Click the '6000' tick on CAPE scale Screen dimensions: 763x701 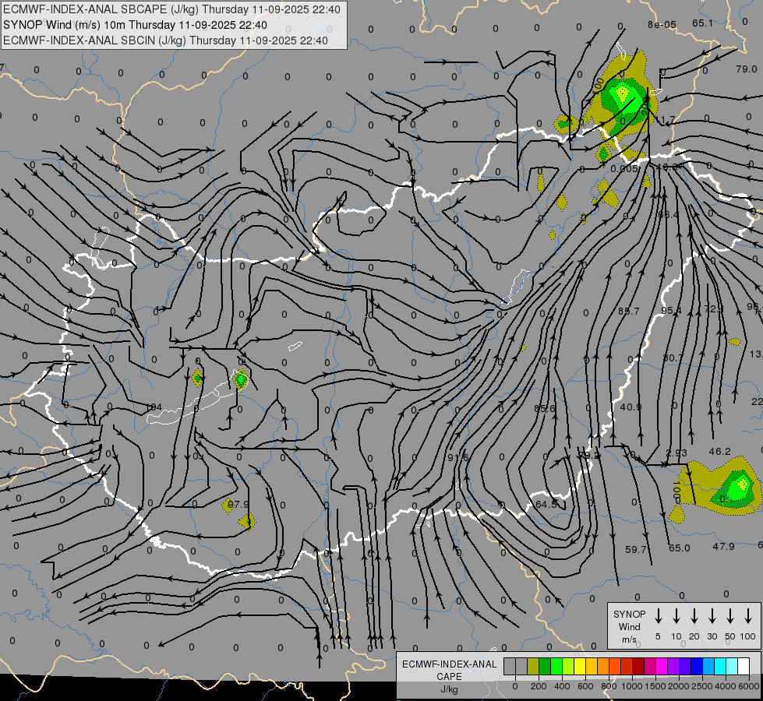point(750,686)
